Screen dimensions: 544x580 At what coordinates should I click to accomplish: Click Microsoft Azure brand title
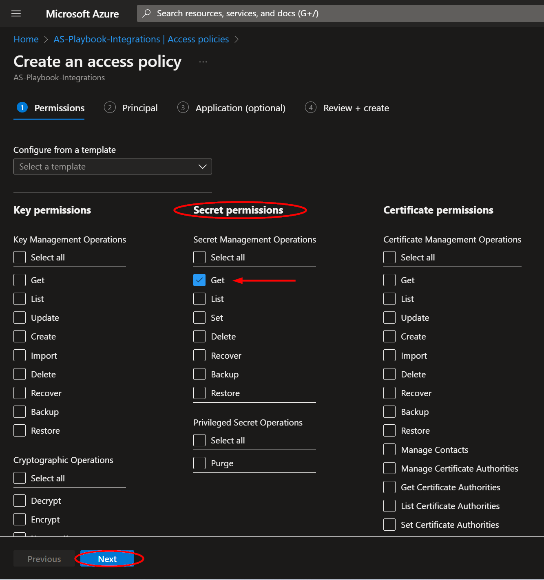(82, 14)
